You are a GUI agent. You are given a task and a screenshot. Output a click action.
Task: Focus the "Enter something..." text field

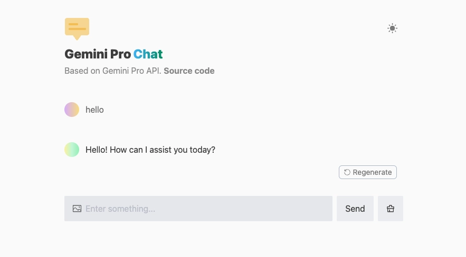pos(206,209)
